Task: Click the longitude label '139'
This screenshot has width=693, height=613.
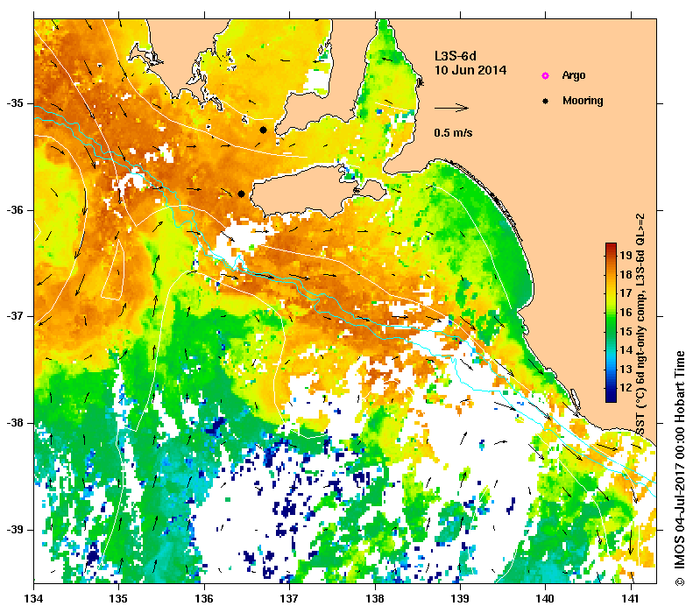Action: [x=460, y=599]
